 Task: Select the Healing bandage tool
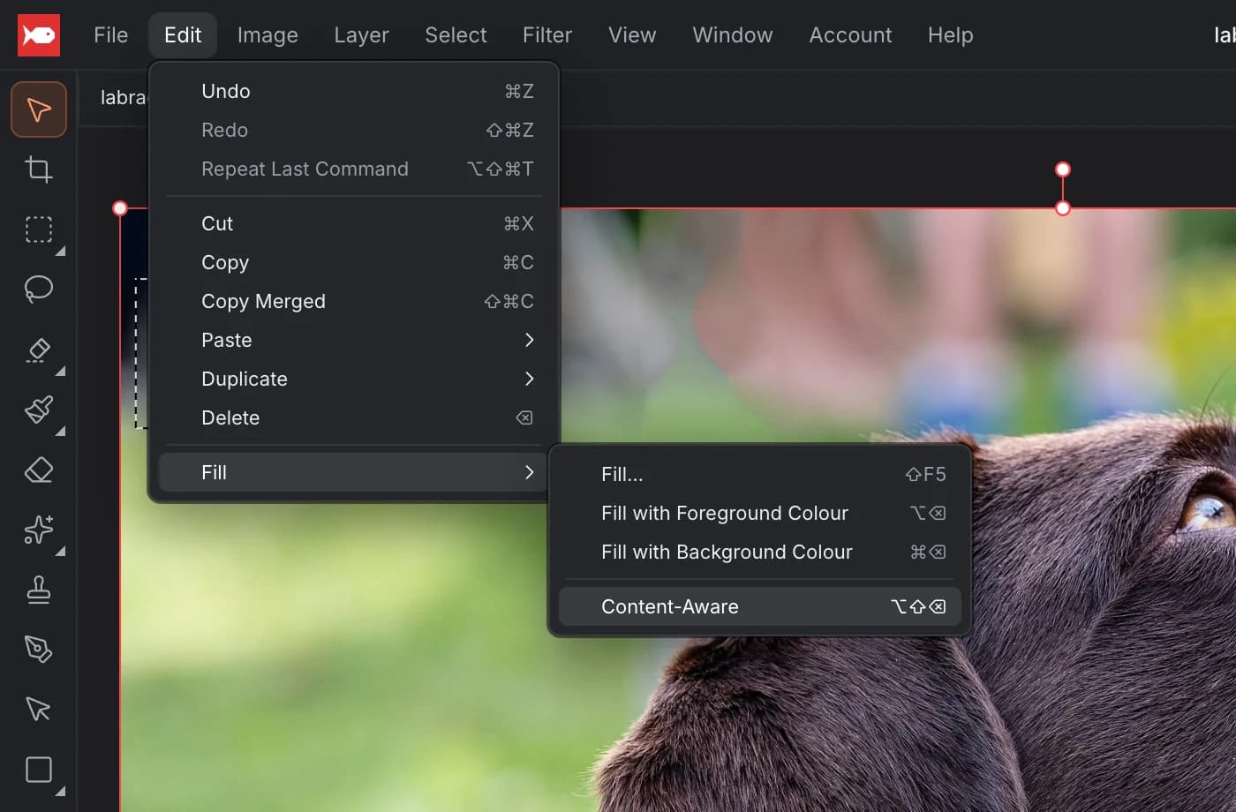39,350
